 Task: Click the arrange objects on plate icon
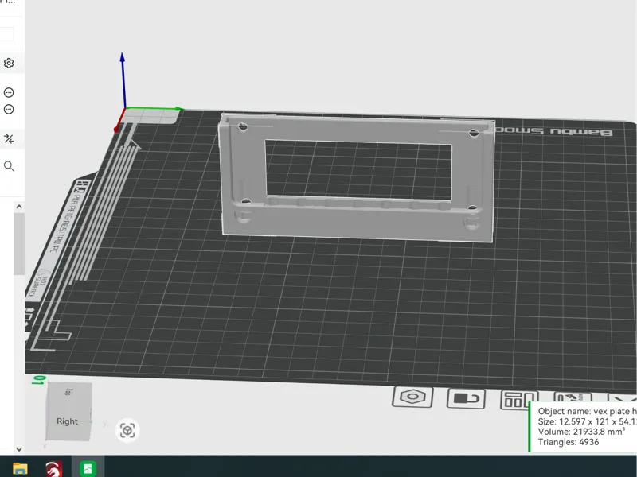click(519, 400)
